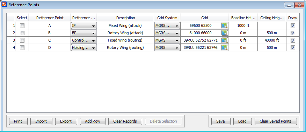Uncheck Draw for reference point D
This screenshot has width=306, height=132.
(293, 47)
